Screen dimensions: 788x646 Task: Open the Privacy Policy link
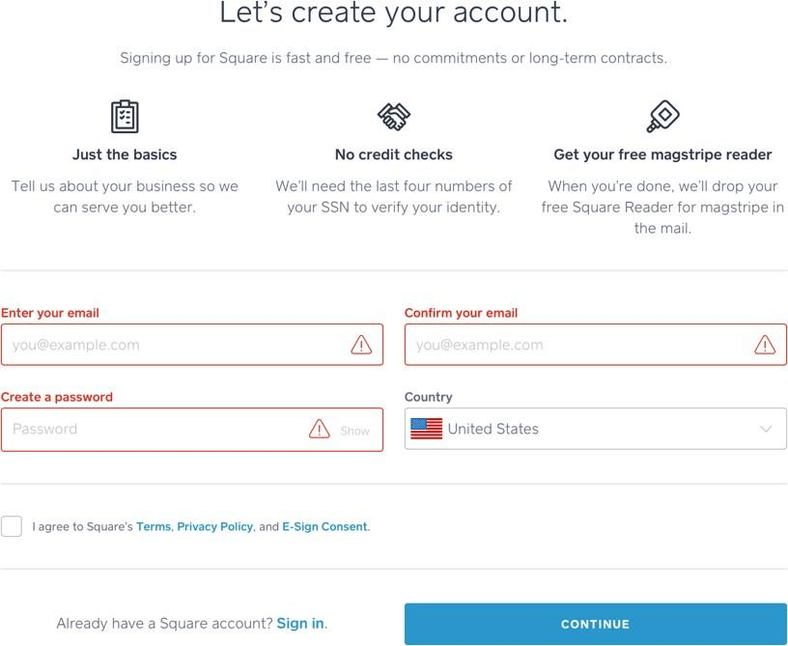(214, 526)
